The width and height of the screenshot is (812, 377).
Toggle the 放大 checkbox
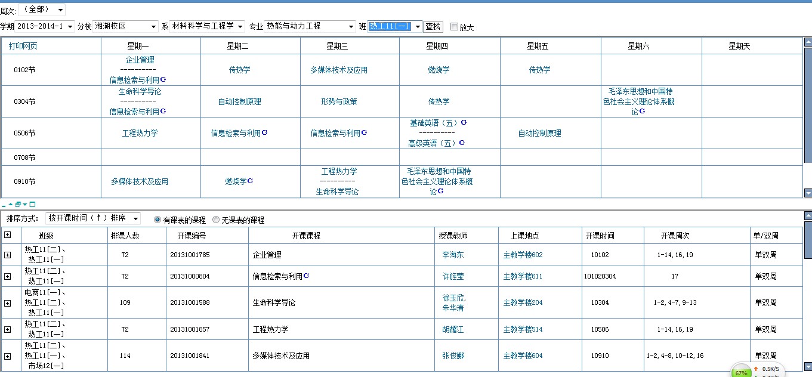[455, 27]
